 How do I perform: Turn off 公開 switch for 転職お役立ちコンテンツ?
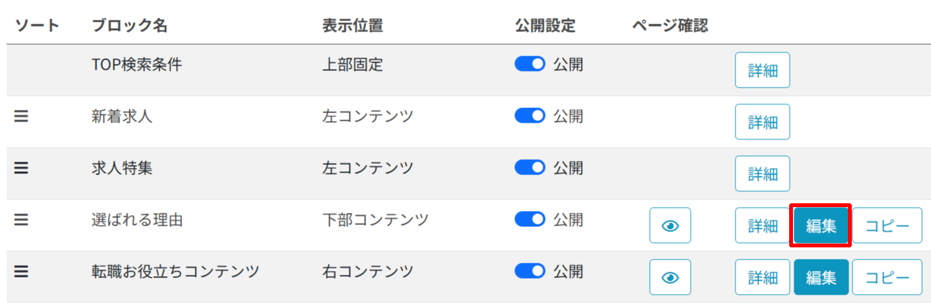click(530, 272)
